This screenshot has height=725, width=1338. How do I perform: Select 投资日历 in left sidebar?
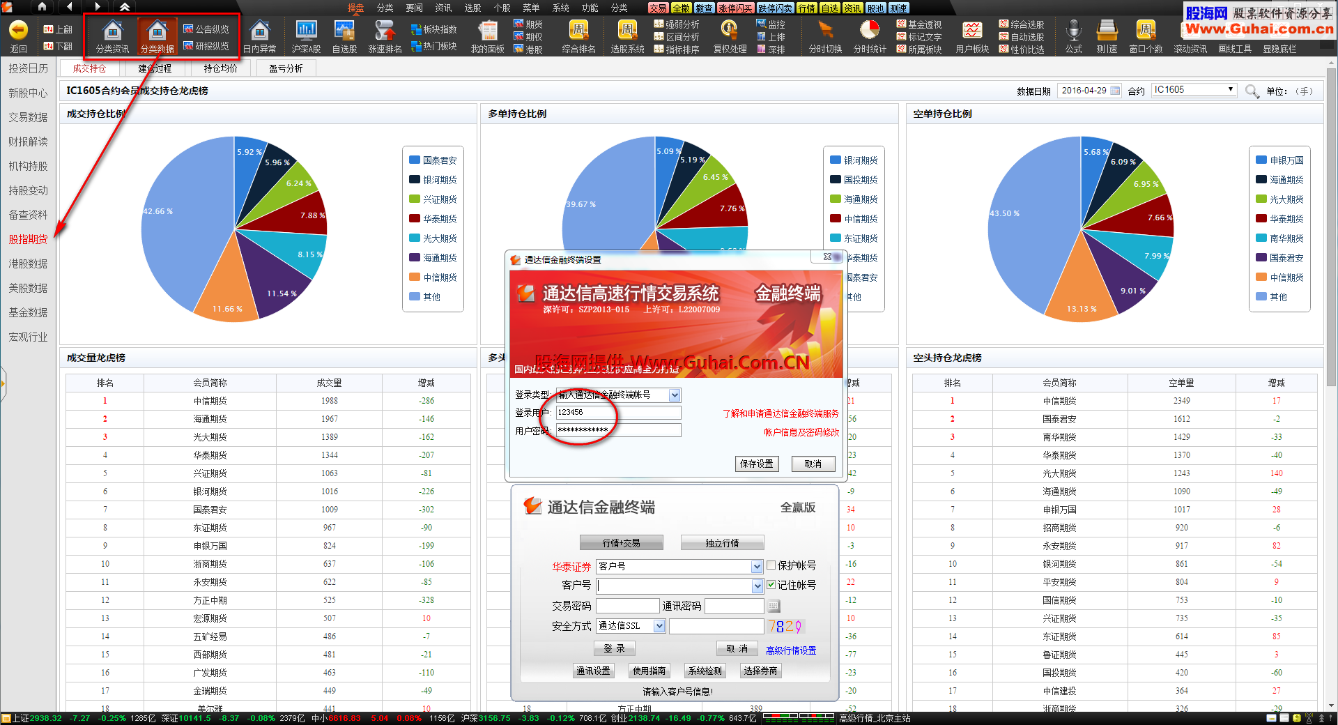click(x=28, y=68)
